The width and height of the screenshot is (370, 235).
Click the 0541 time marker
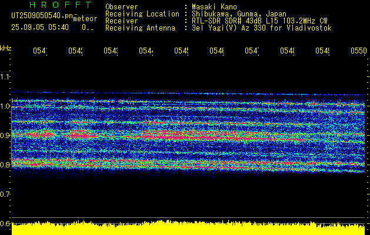click(x=40, y=51)
